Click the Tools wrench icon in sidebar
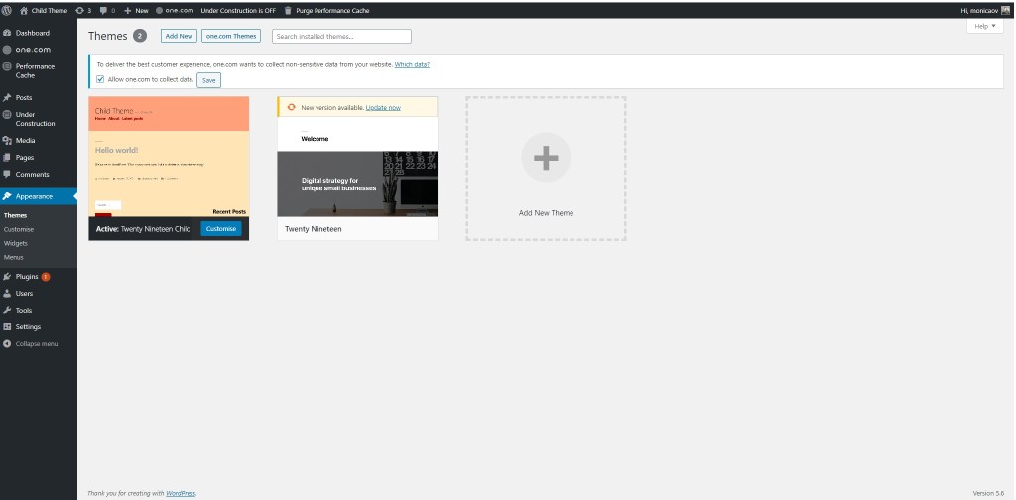Screen dimensions: 1016x500 [x=7, y=311]
